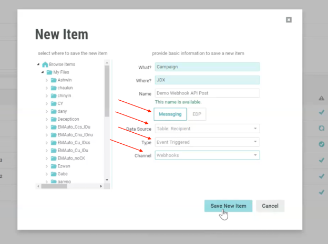Open the Data Source dropdown
This screenshot has width=328, height=244.
click(x=207, y=129)
